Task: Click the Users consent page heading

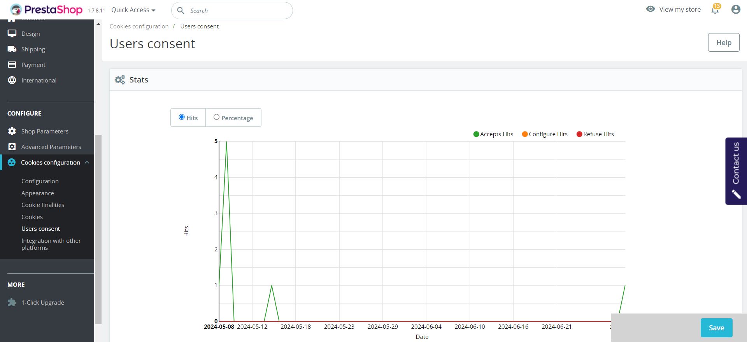Action: click(x=152, y=44)
